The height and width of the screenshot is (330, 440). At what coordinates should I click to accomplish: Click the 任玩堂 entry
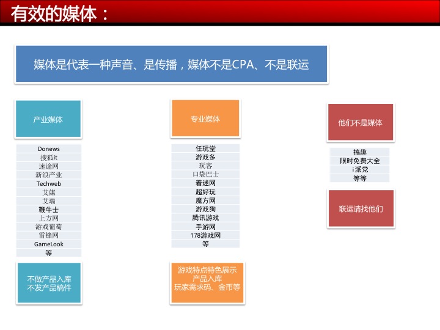(x=205, y=148)
